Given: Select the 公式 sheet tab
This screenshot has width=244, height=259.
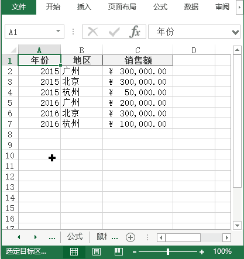Looking at the screenshot, I should coord(75,237).
